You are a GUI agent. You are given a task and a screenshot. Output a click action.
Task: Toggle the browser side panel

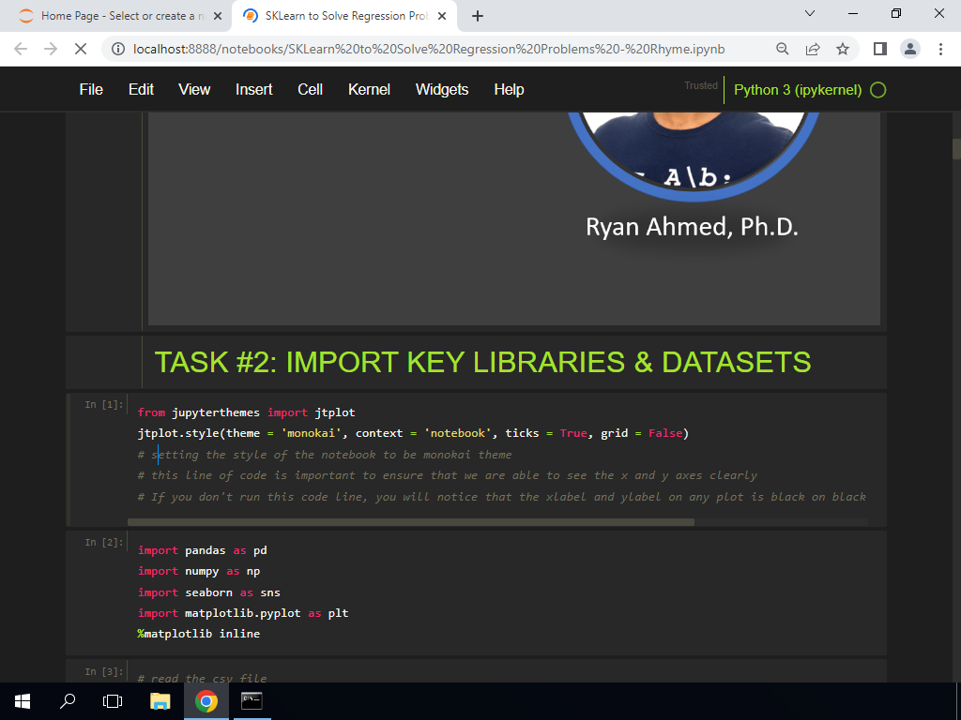pos(880,49)
